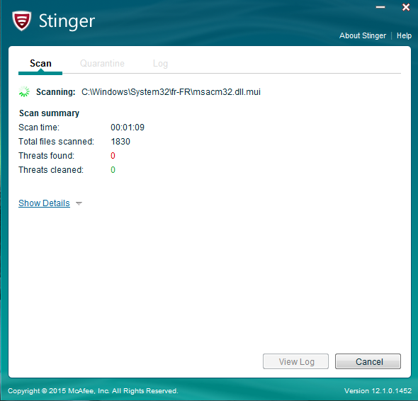
Task: Click the View Log button
Action: coord(295,361)
